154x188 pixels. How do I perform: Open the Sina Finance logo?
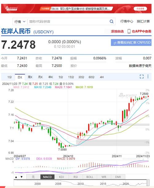11,9
